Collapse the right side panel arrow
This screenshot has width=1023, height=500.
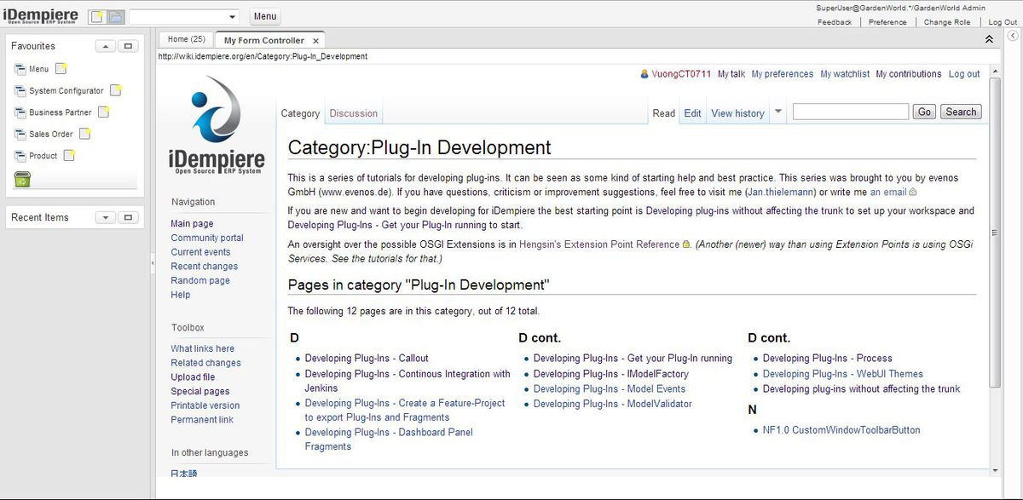pos(1012,36)
